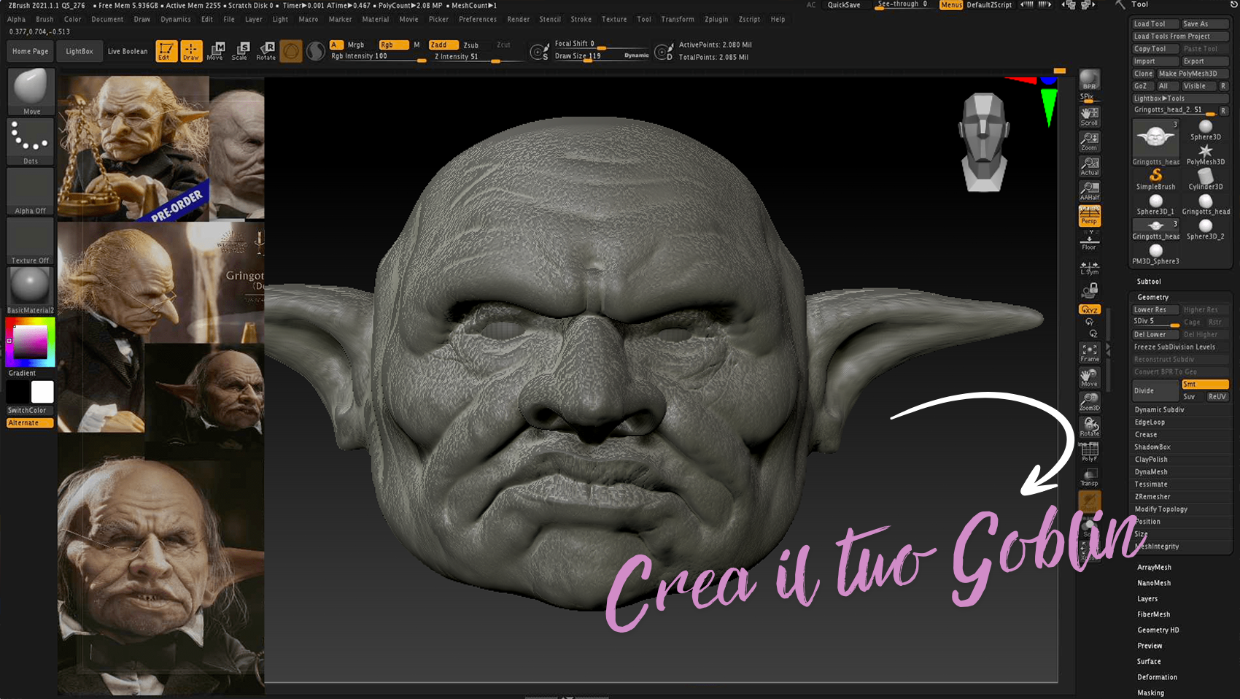This screenshot has height=699, width=1240.
Task: Expand the DynaMesh section
Action: click(1151, 472)
